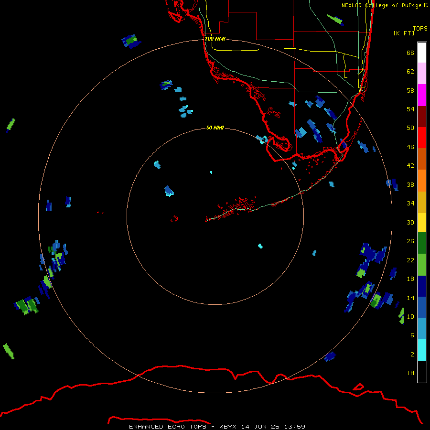Screen dimensions: 430x430
Task: Select the dark orange legend swatch
Action: 422,159
